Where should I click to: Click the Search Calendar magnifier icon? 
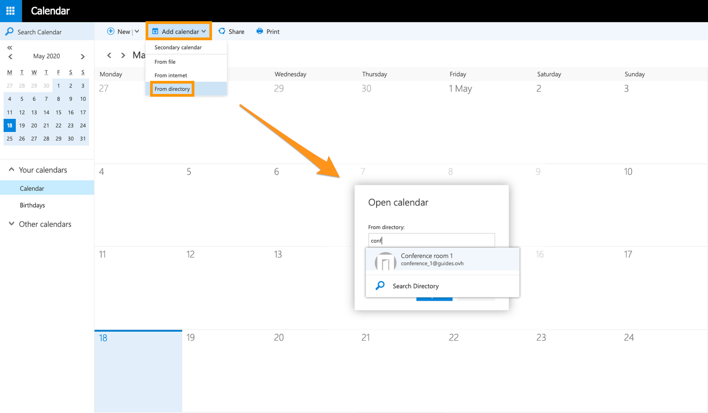point(9,32)
